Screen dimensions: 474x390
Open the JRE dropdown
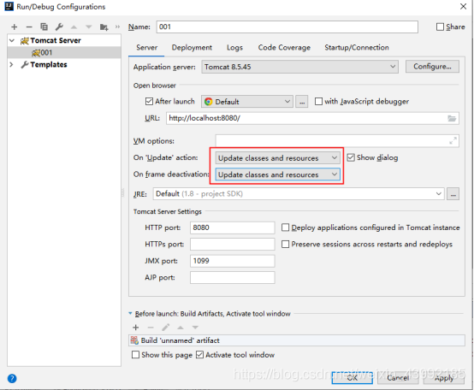[299, 194]
